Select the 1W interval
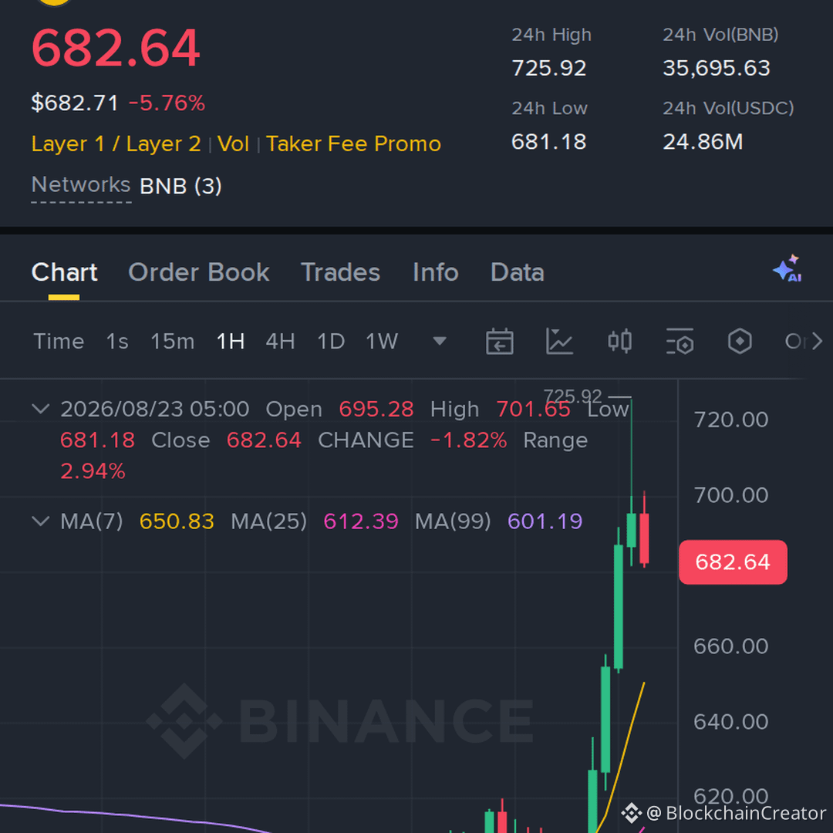 coord(382,341)
